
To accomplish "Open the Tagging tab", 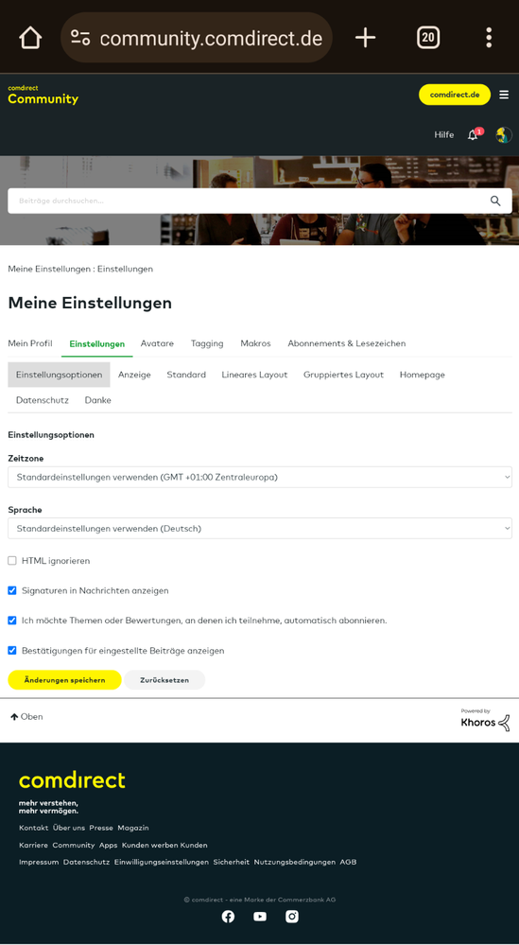I will [207, 343].
